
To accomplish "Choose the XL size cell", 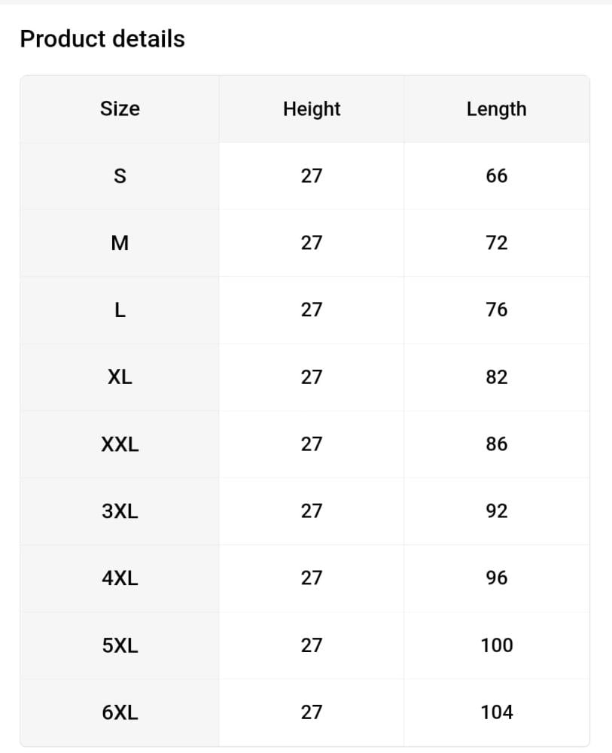I will (120, 377).
